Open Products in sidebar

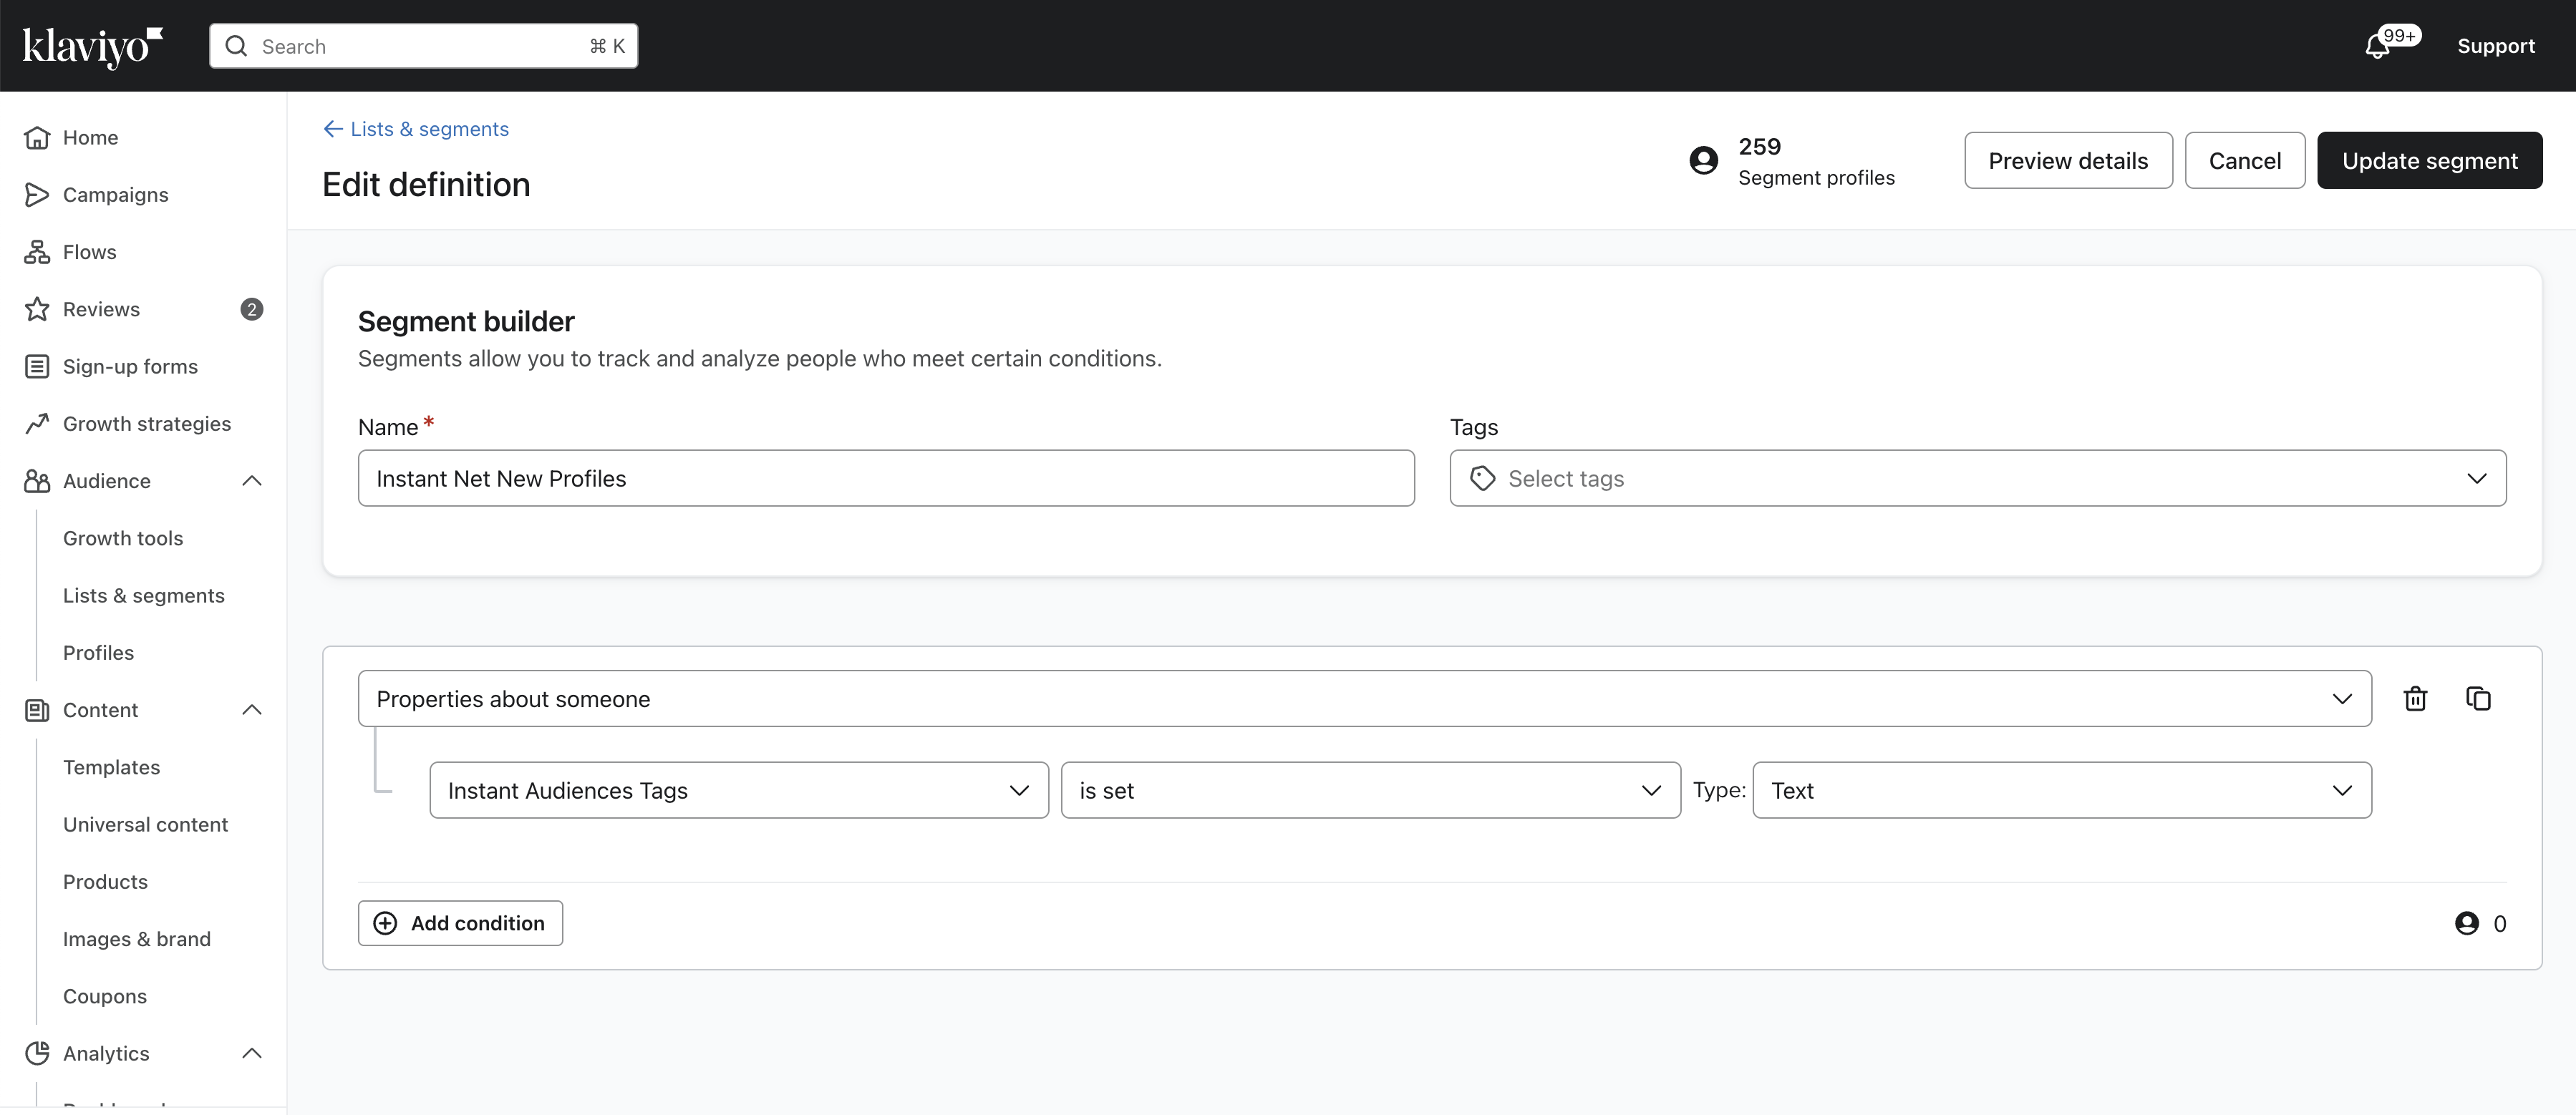(105, 882)
